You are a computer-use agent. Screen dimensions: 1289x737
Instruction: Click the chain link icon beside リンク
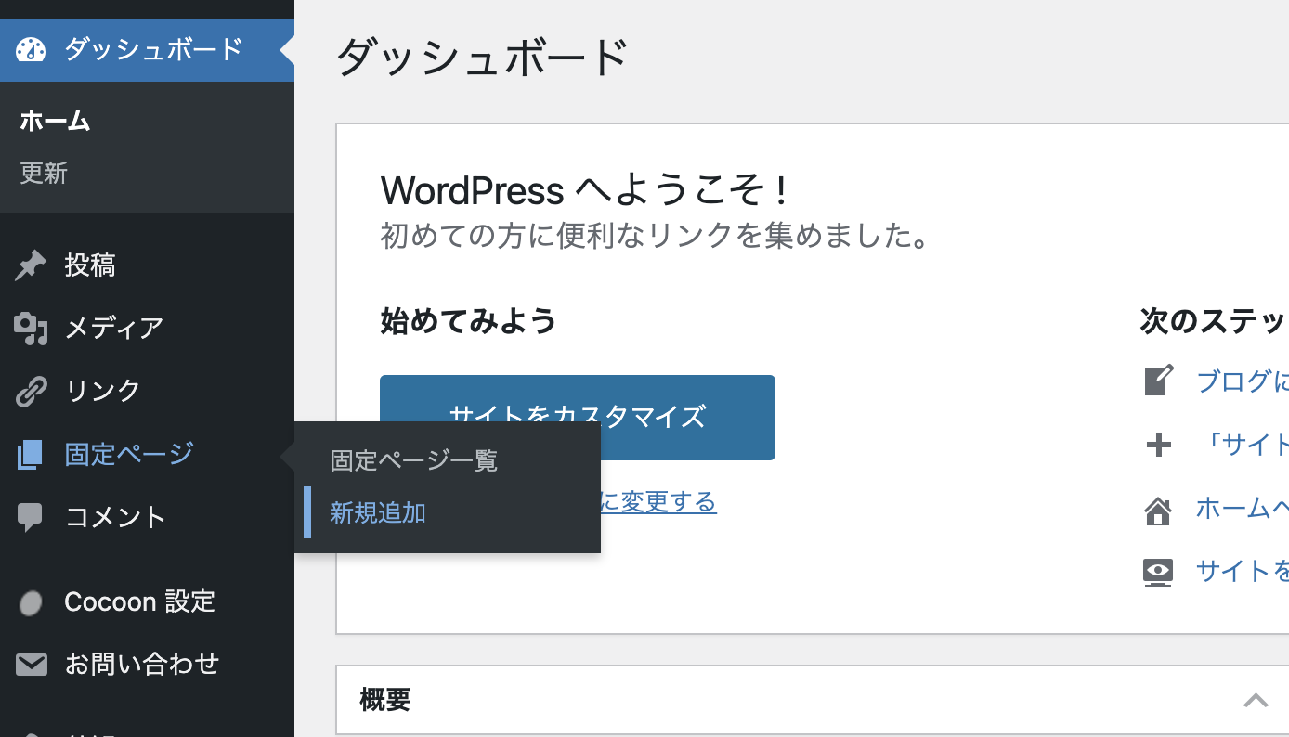(x=31, y=391)
